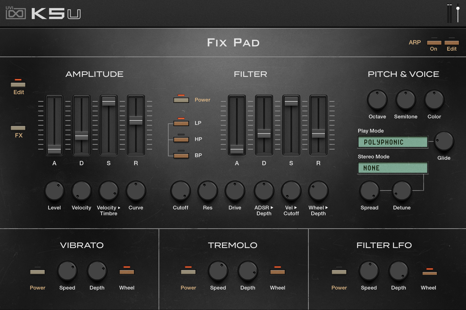The image size is (466, 310).
Task: Toggle the Wheel switch in Filter LFO
Action: click(x=428, y=272)
